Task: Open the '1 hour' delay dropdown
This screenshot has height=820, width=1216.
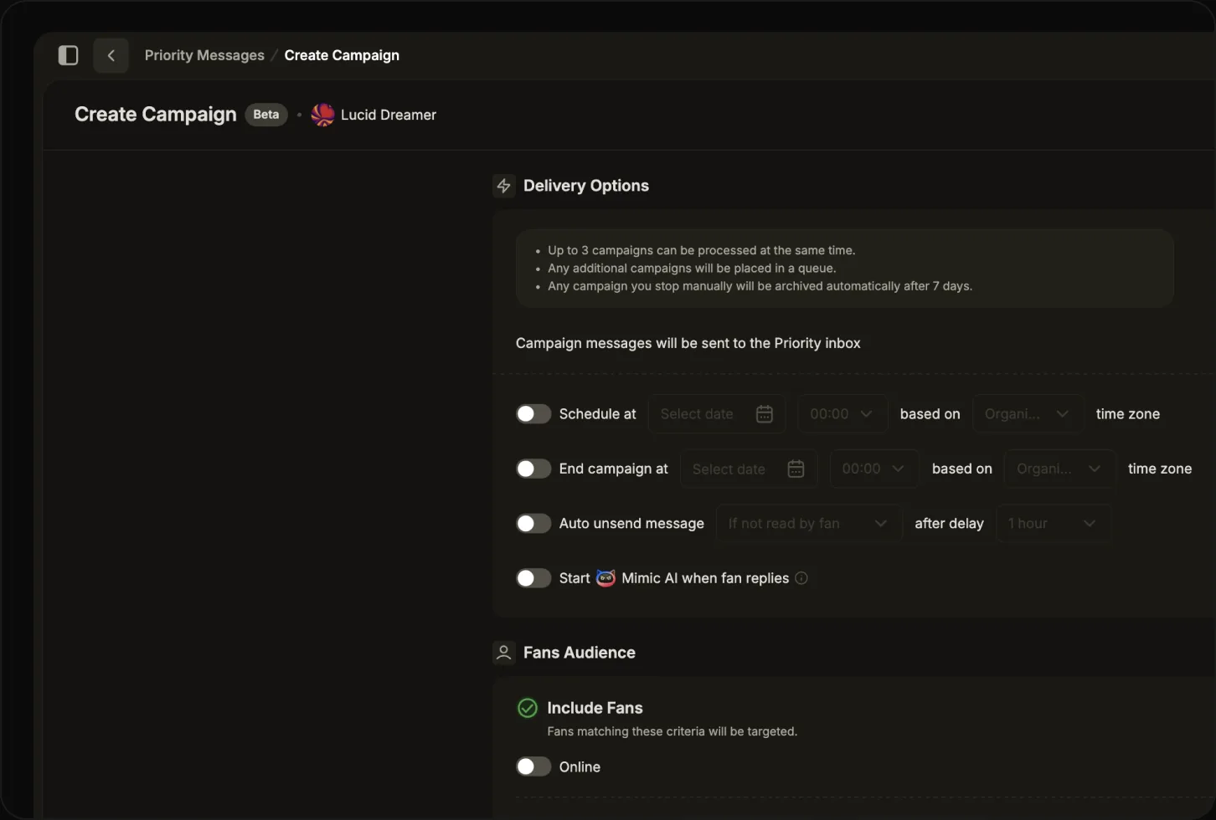Action: click(x=1054, y=524)
